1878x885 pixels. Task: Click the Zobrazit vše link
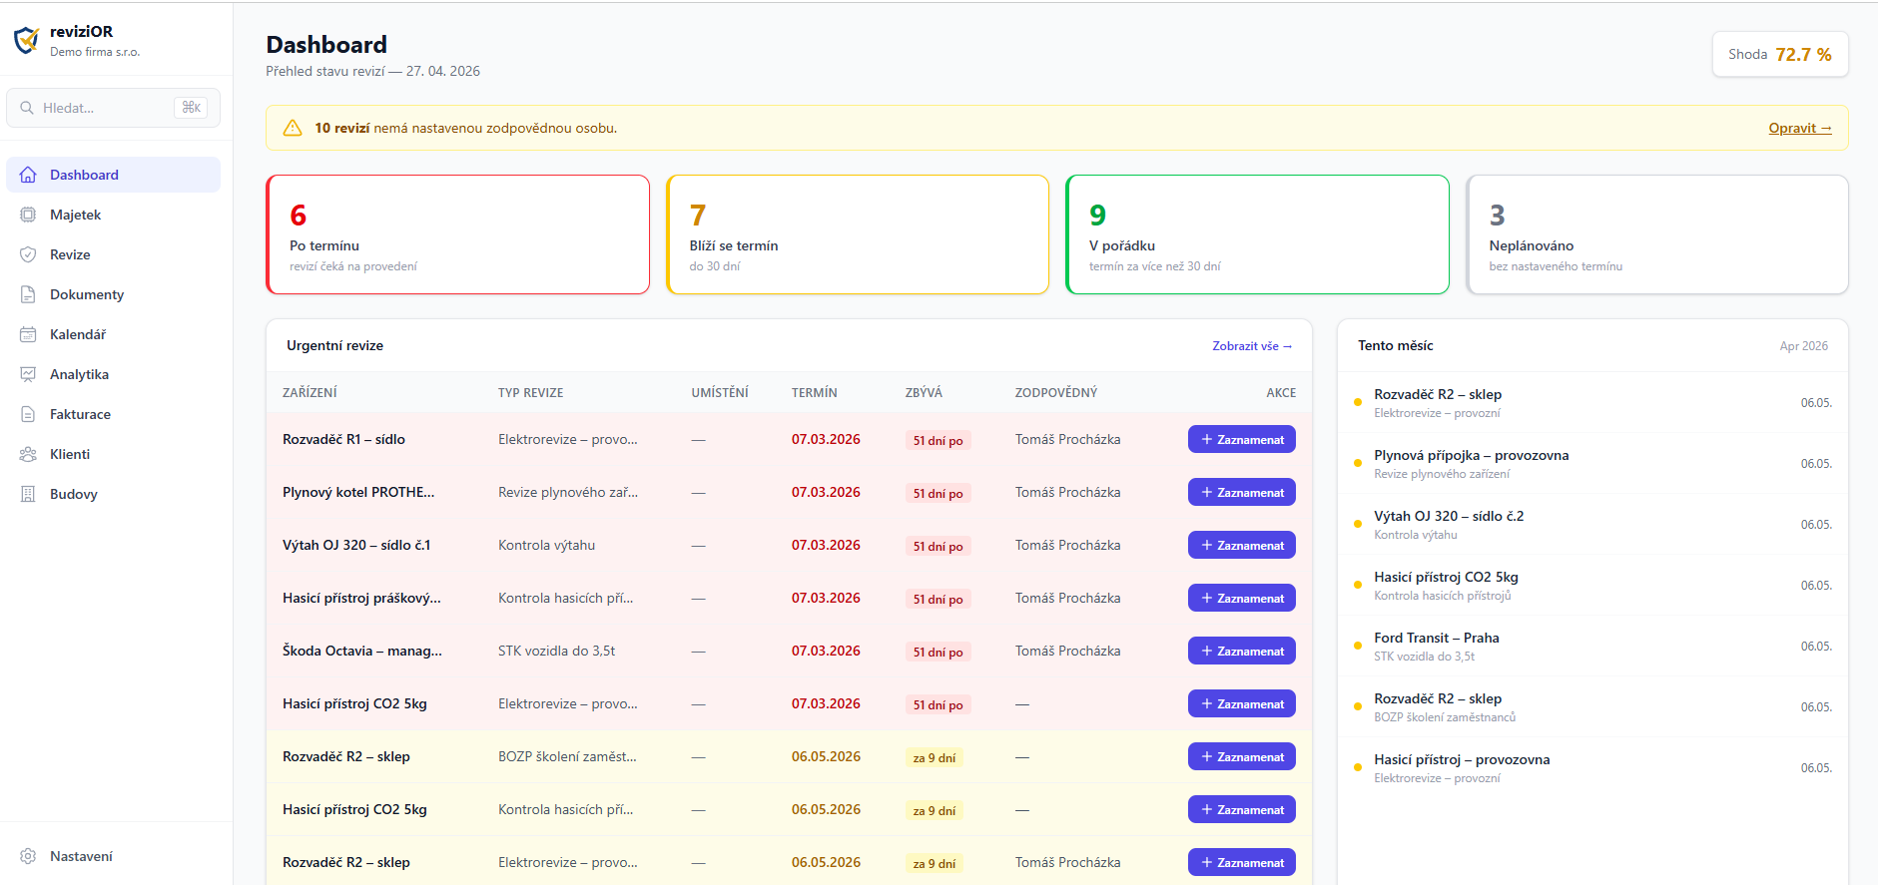1252,346
